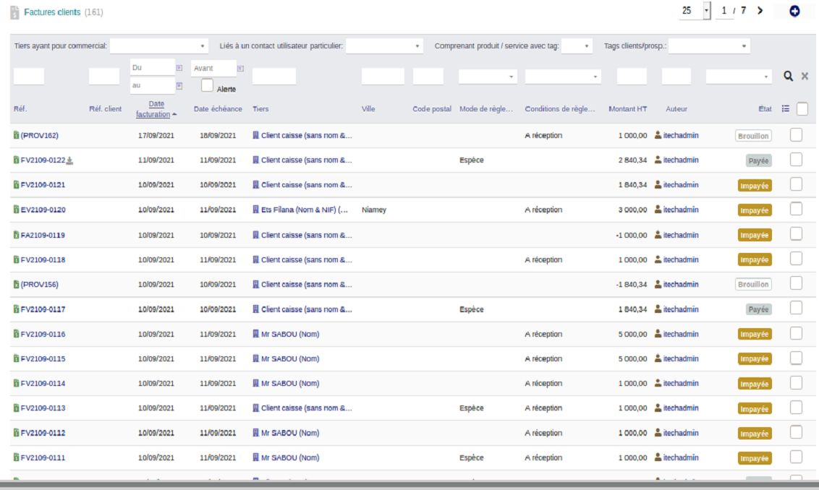This screenshot has width=819, height=490.
Task: Click user icon in FV2109-0122 row
Action: pos(658,160)
